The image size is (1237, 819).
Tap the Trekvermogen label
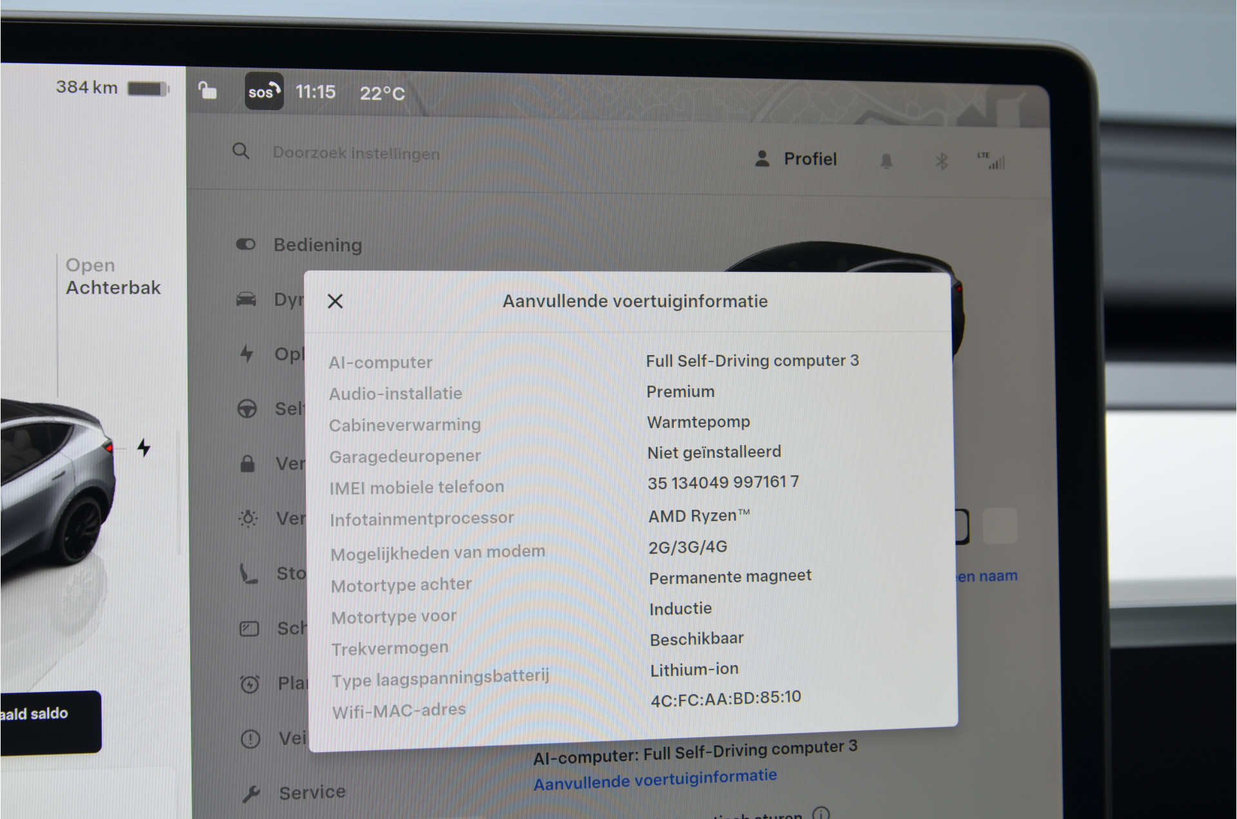coord(390,648)
